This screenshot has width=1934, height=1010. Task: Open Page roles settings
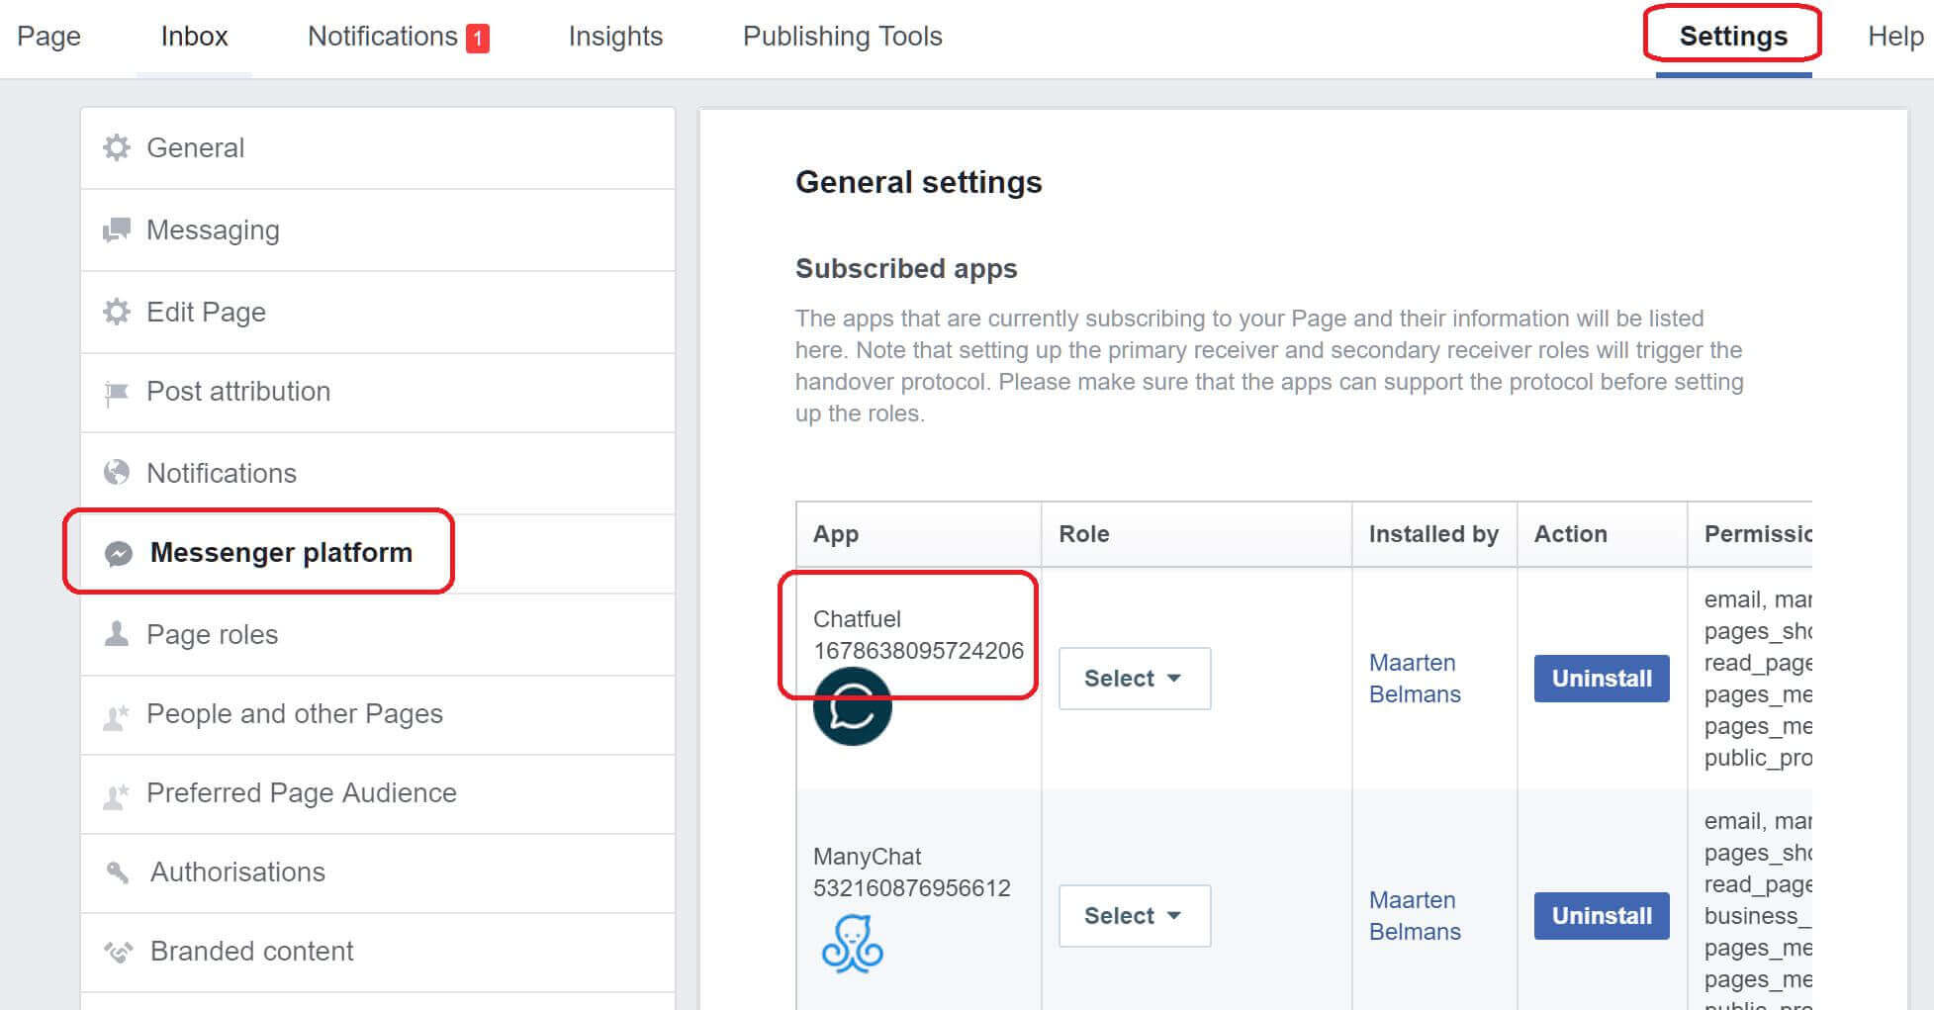click(x=378, y=635)
